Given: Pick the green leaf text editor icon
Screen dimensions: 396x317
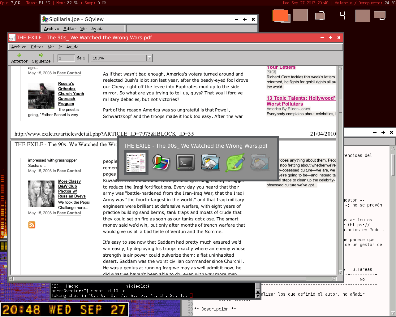Looking at the screenshot, I should click(235, 163).
